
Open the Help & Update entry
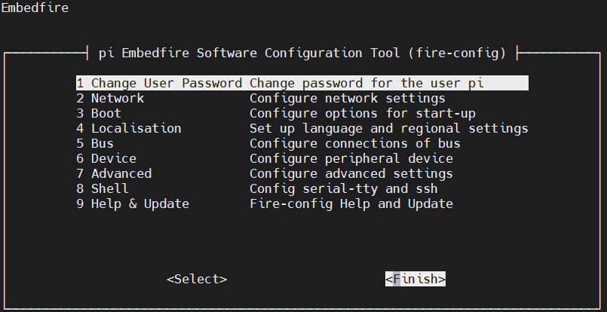coord(302,204)
